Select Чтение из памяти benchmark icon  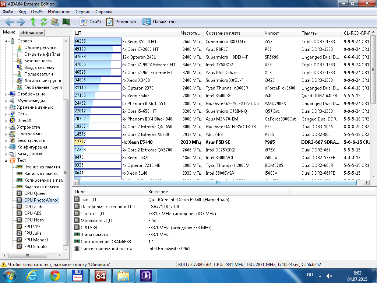[20, 167]
